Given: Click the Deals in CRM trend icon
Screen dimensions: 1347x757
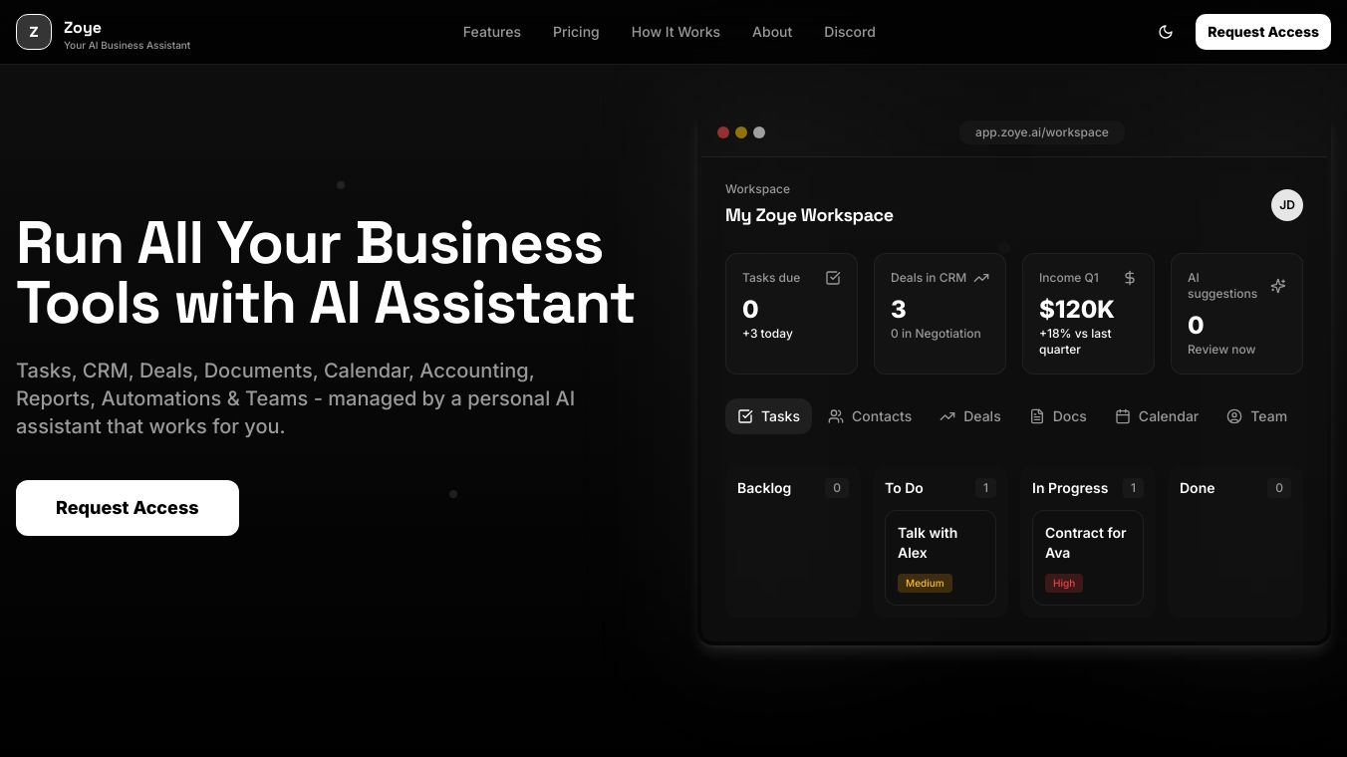Looking at the screenshot, I should [x=981, y=278].
